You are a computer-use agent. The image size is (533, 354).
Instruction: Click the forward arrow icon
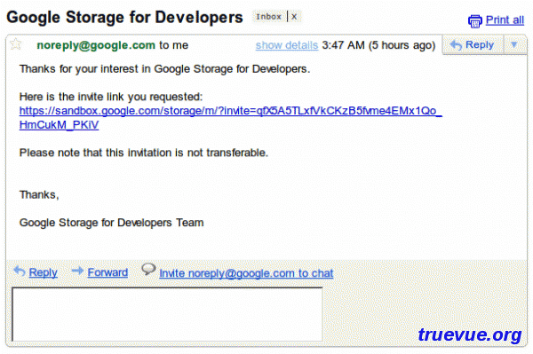77,271
